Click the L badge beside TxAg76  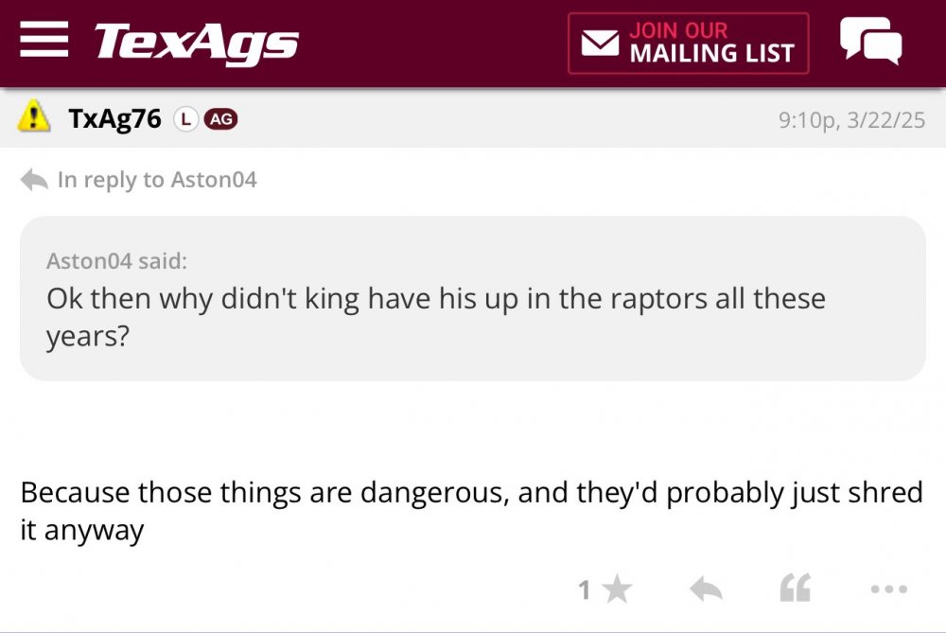(186, 119)
